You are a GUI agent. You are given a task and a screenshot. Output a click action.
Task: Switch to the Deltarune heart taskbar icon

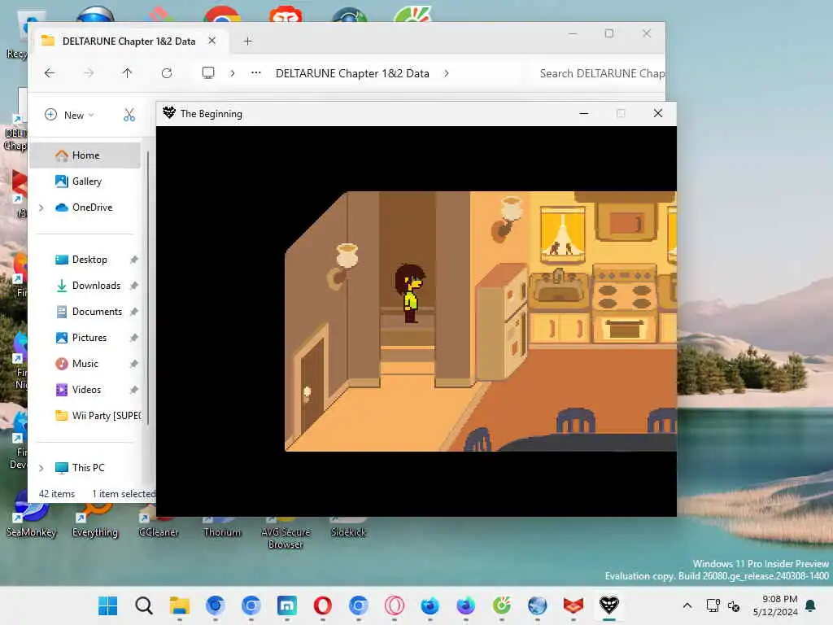coord(608,605)
